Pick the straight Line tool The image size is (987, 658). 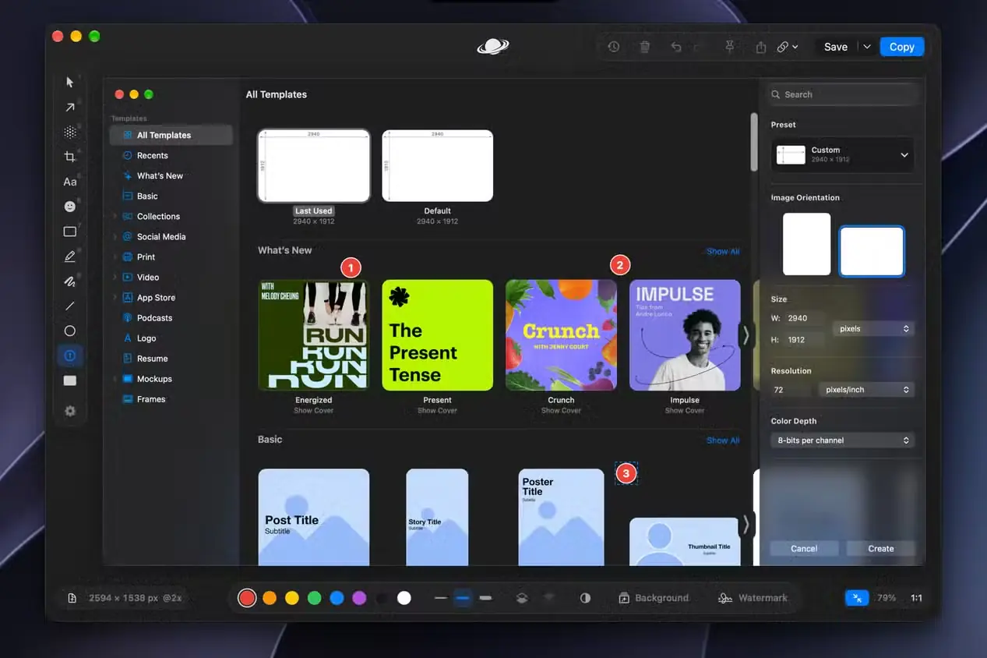(70, 306)
